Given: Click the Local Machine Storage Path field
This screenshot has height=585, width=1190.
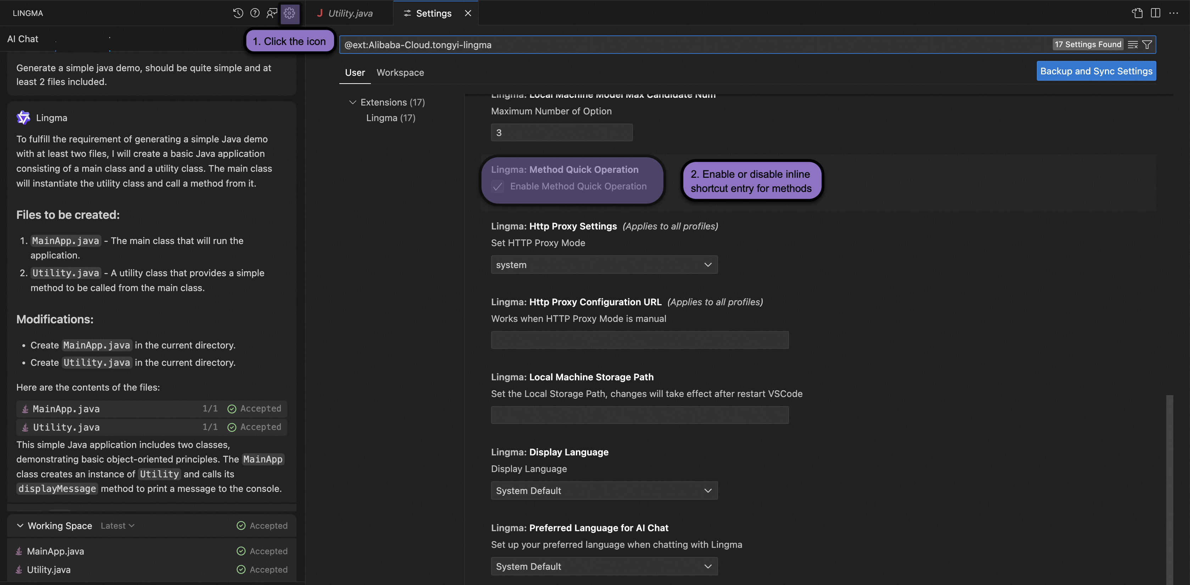Looking at the screenshot, I should pyautogui.click(x=640, y=415).
